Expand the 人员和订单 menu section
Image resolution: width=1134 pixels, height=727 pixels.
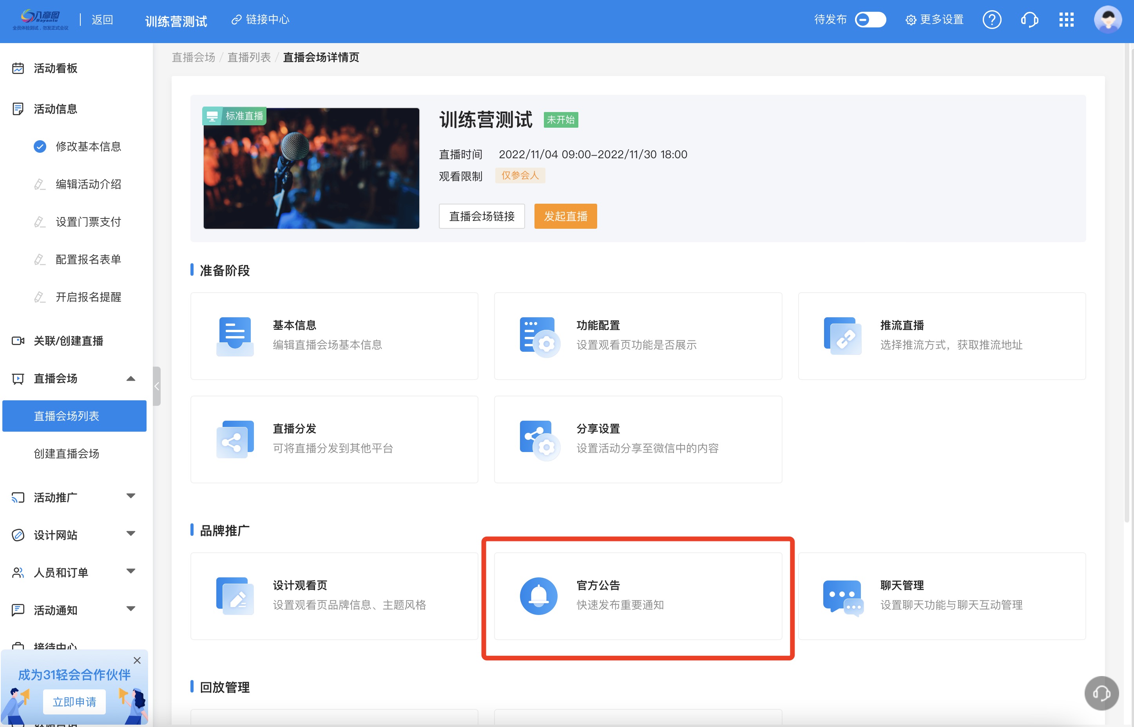coord(131,571)
